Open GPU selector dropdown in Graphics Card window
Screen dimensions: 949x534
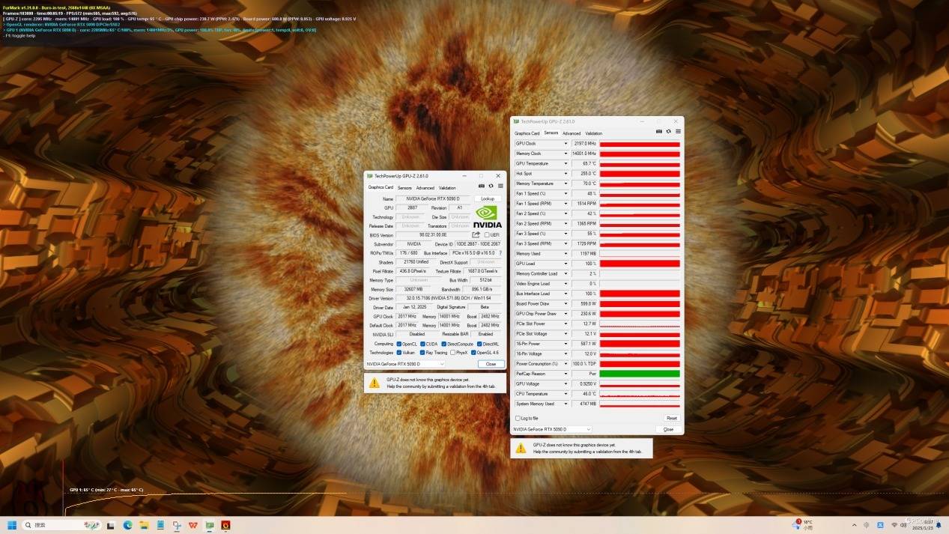coord(404,364)
